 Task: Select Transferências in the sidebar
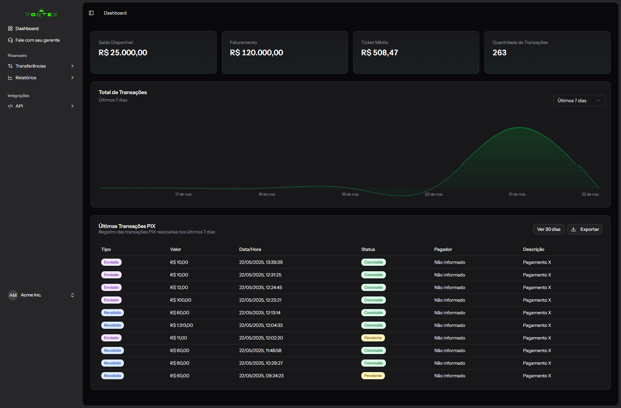pyautogui.click(x=41, y=66)
